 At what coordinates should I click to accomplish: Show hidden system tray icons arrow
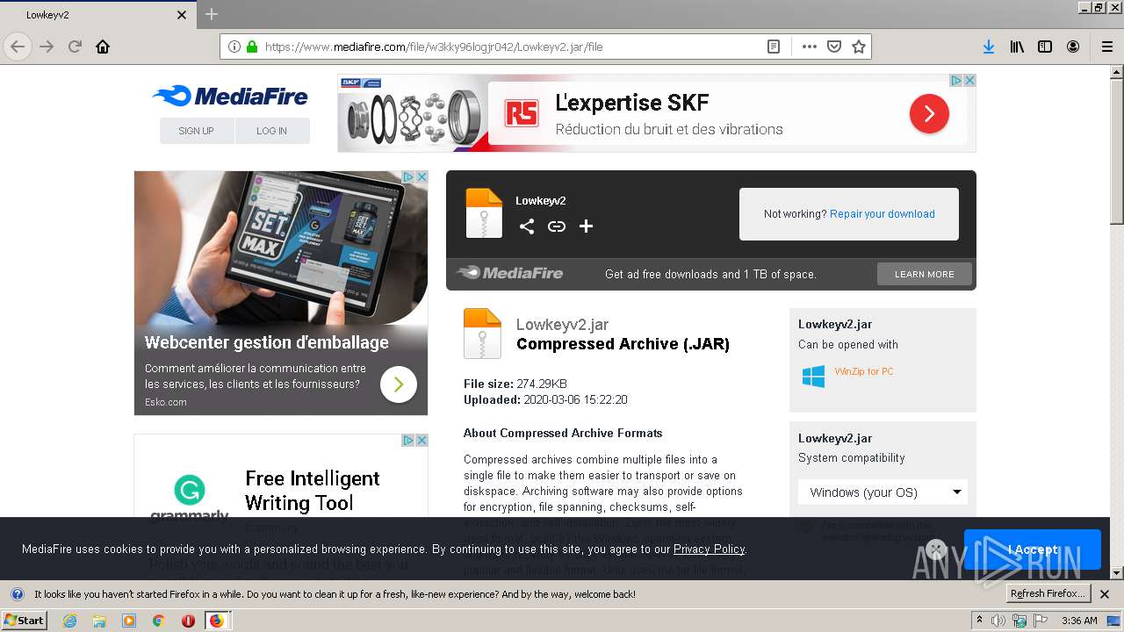point(979,621)
